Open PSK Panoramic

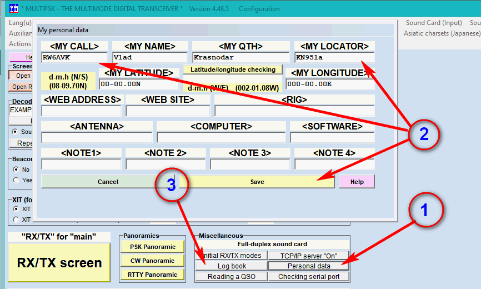pyautogui.click(x=152, y=247)
